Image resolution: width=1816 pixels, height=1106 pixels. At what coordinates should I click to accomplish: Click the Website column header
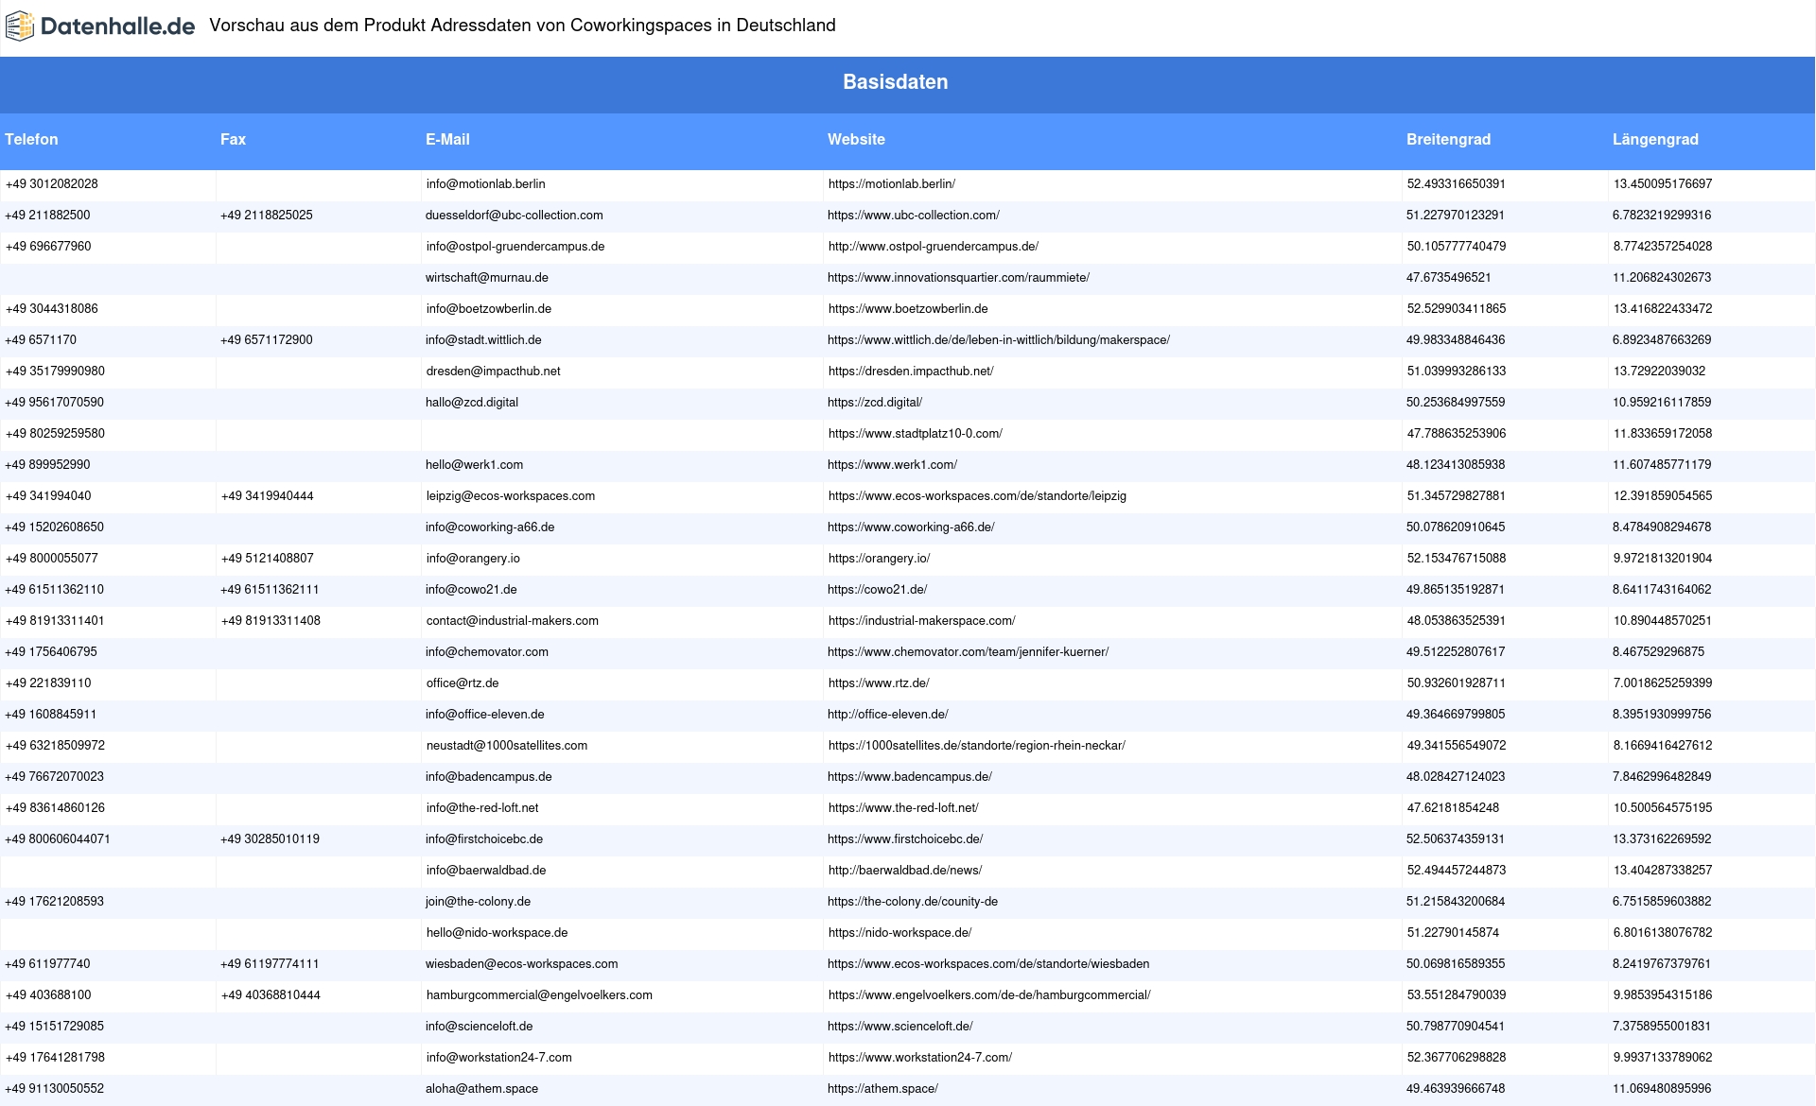(x=856, y=140)
